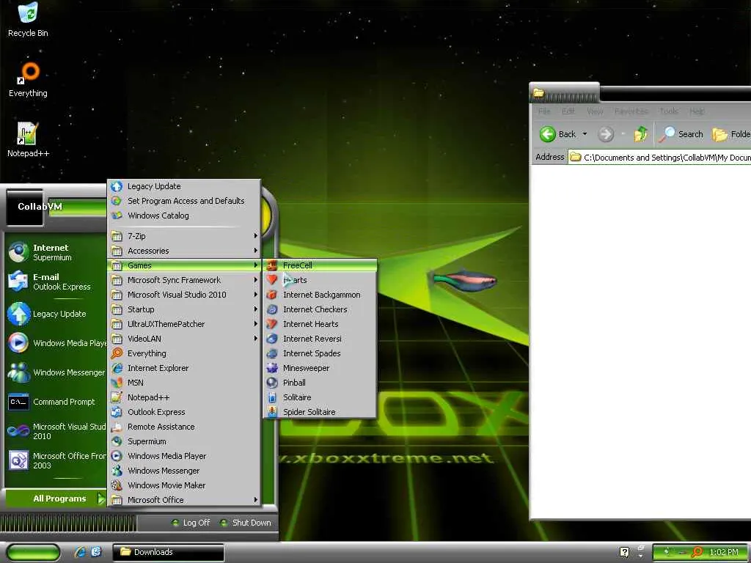This screenshot has height=563, width=751.
Task: Expand the Games program folder
Action: coord(184,265)
